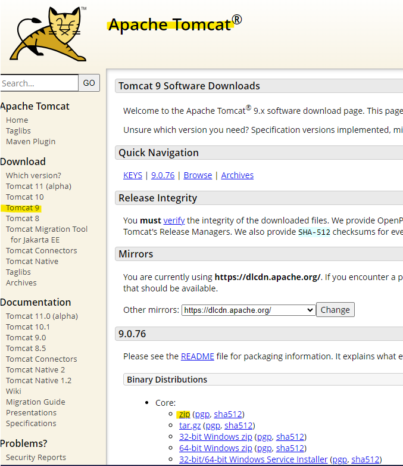Open Tomcat Connectors documentation link
The height and width of the screenshot is (466, 403).
tap(41, 359)
